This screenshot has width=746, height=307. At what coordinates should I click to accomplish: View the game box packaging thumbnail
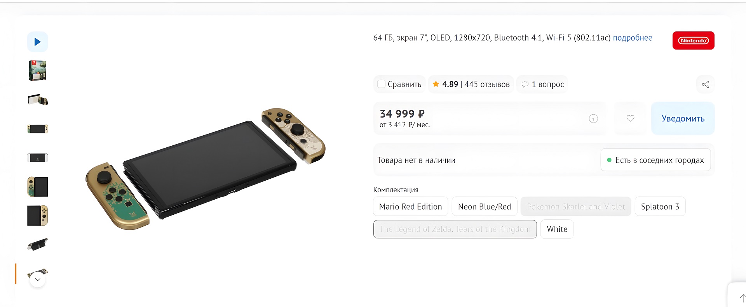37,71
